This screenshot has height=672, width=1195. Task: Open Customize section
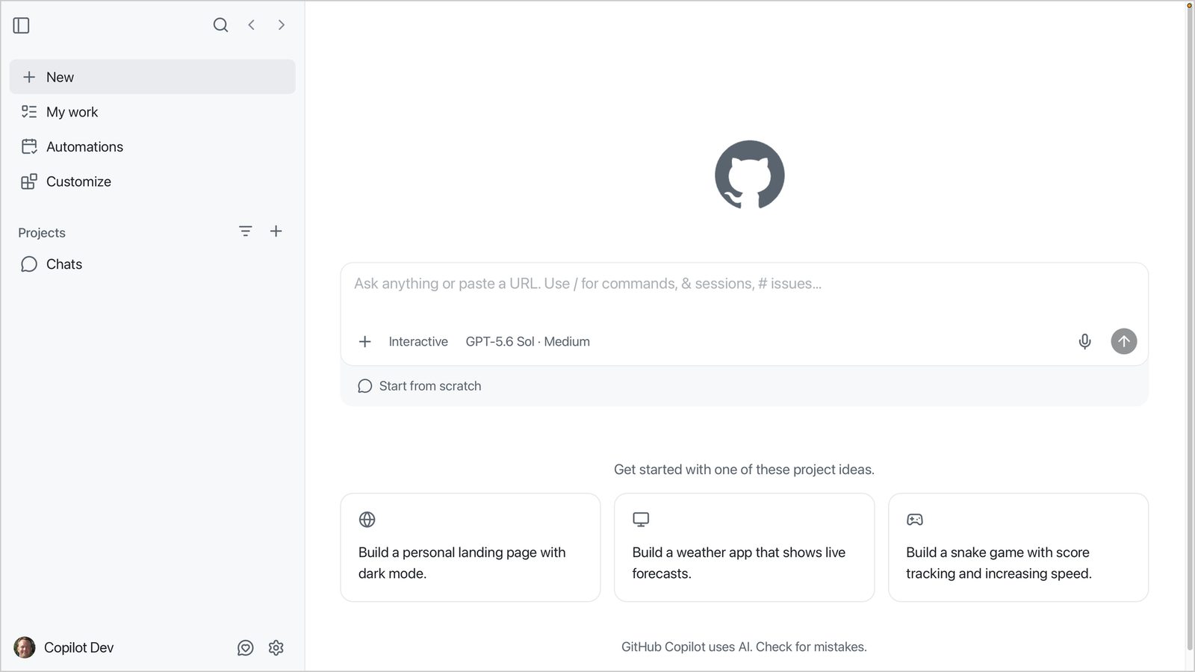(x=152, y=181)
